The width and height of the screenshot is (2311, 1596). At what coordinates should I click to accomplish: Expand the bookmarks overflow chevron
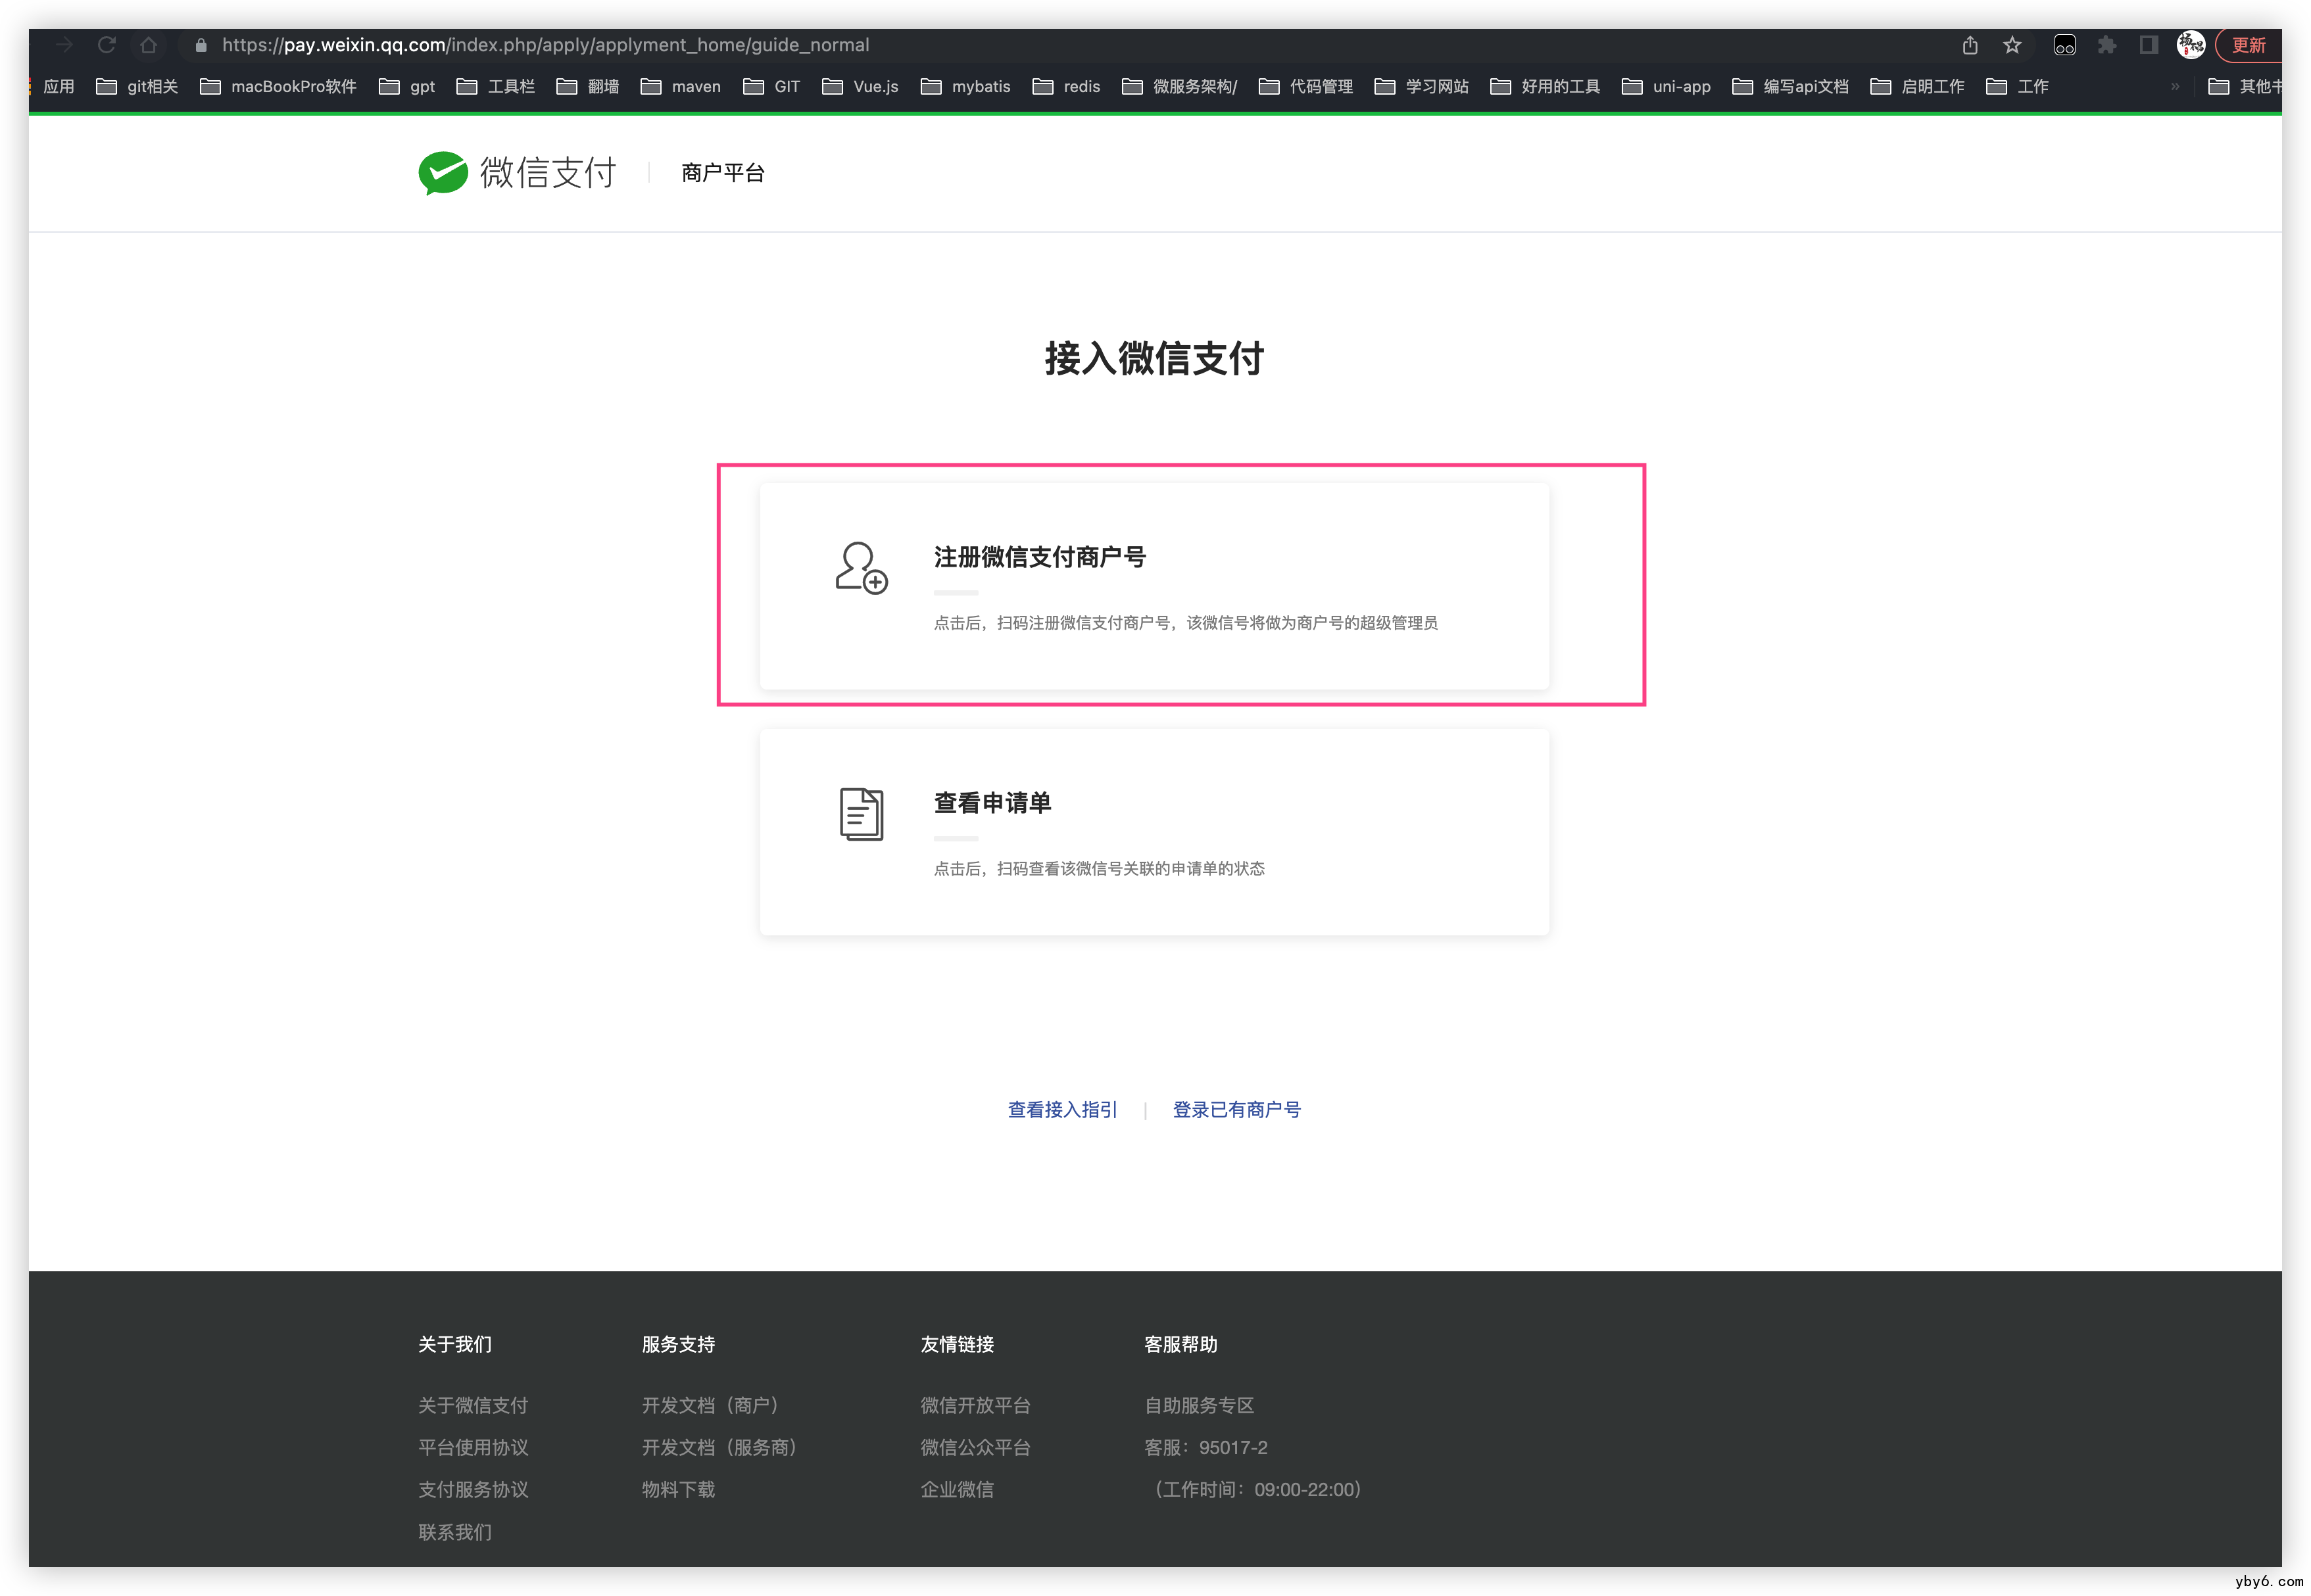[2175, 87]
